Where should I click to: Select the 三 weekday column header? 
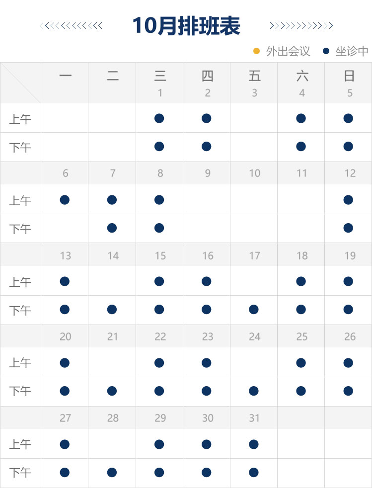tap(160, 76)
